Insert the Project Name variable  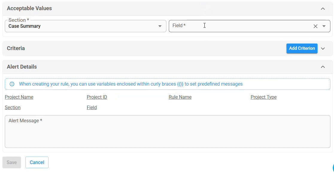click(x=19, y=97)
